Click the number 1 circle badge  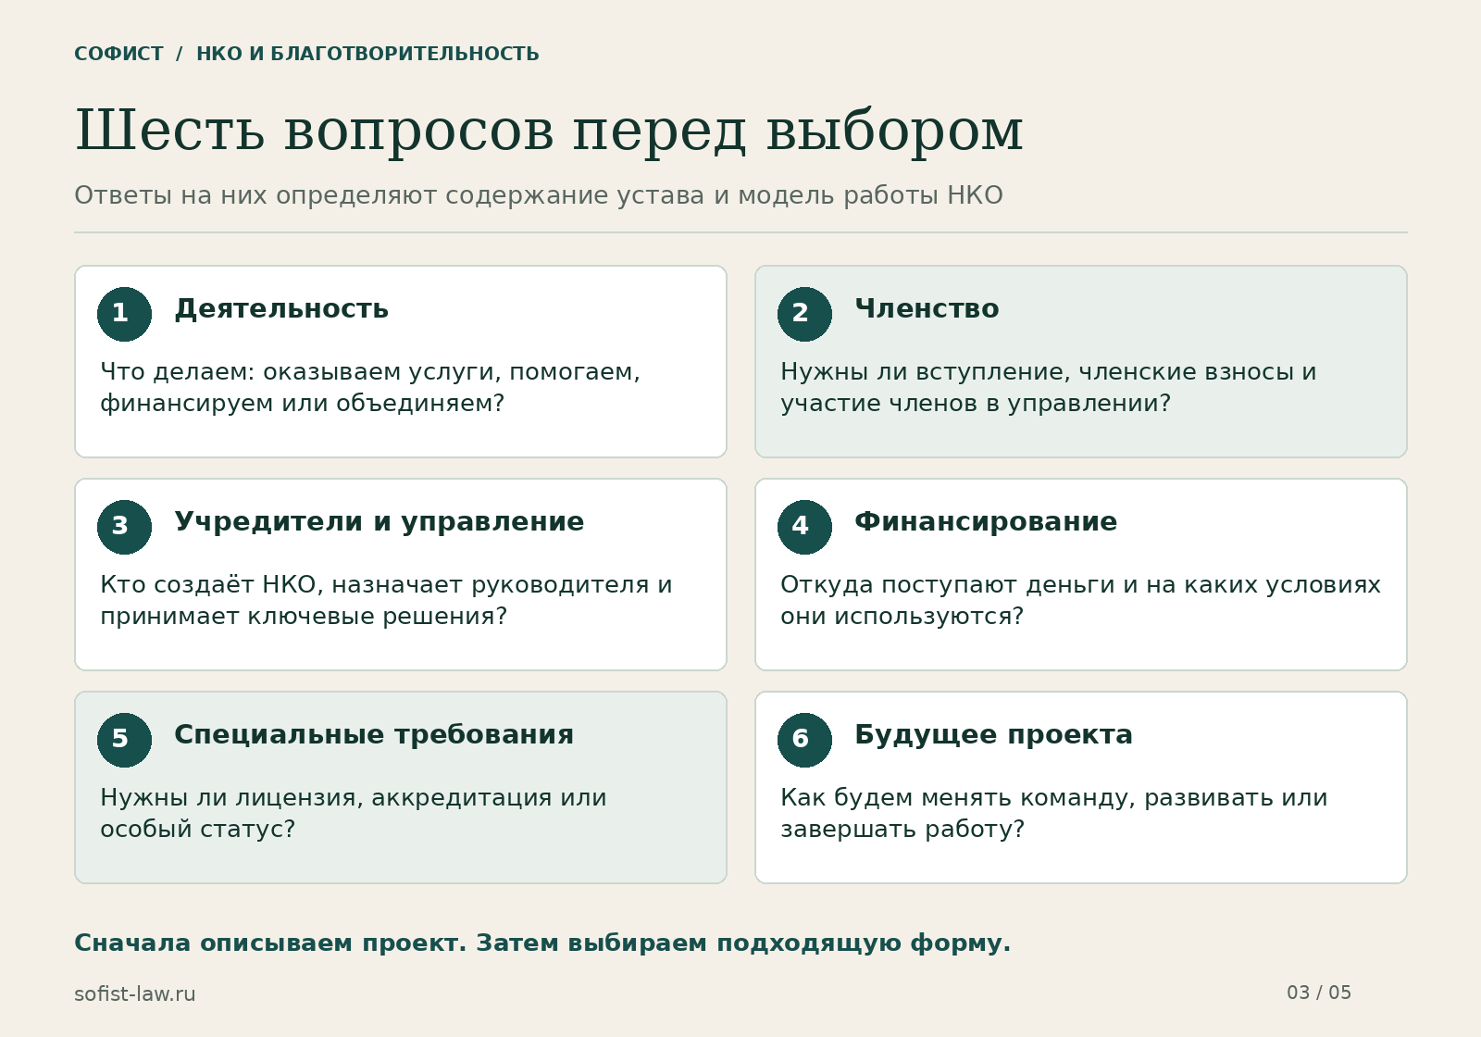pyautogui.click(x=124, y=314)
